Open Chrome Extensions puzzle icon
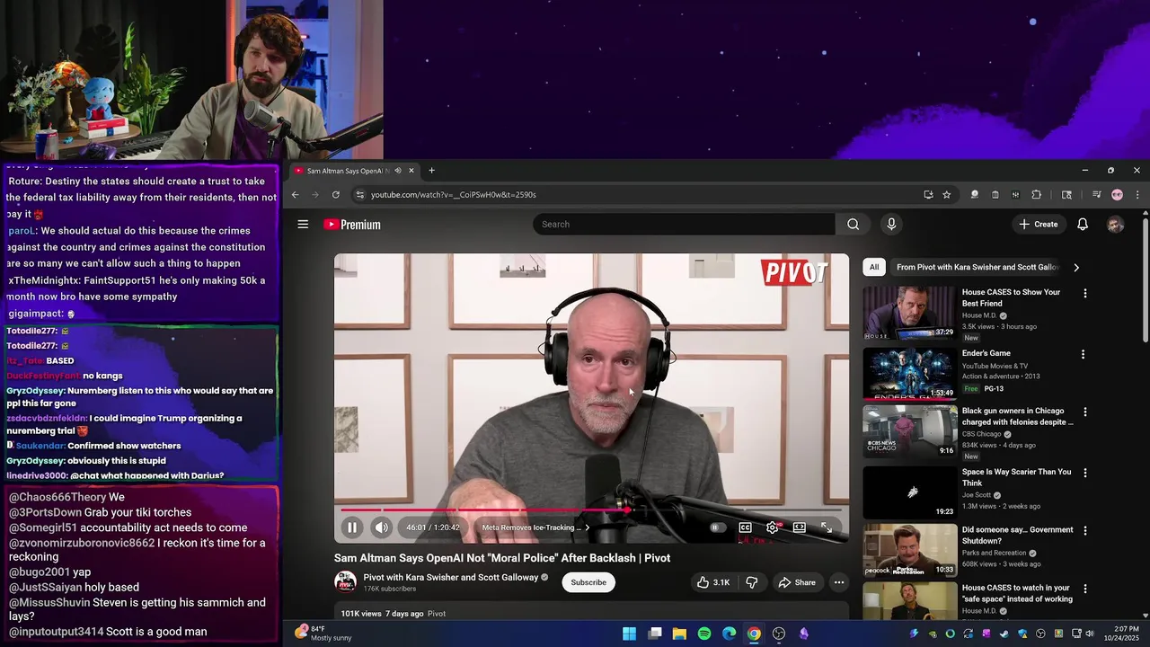 [x=1036, y=195]
